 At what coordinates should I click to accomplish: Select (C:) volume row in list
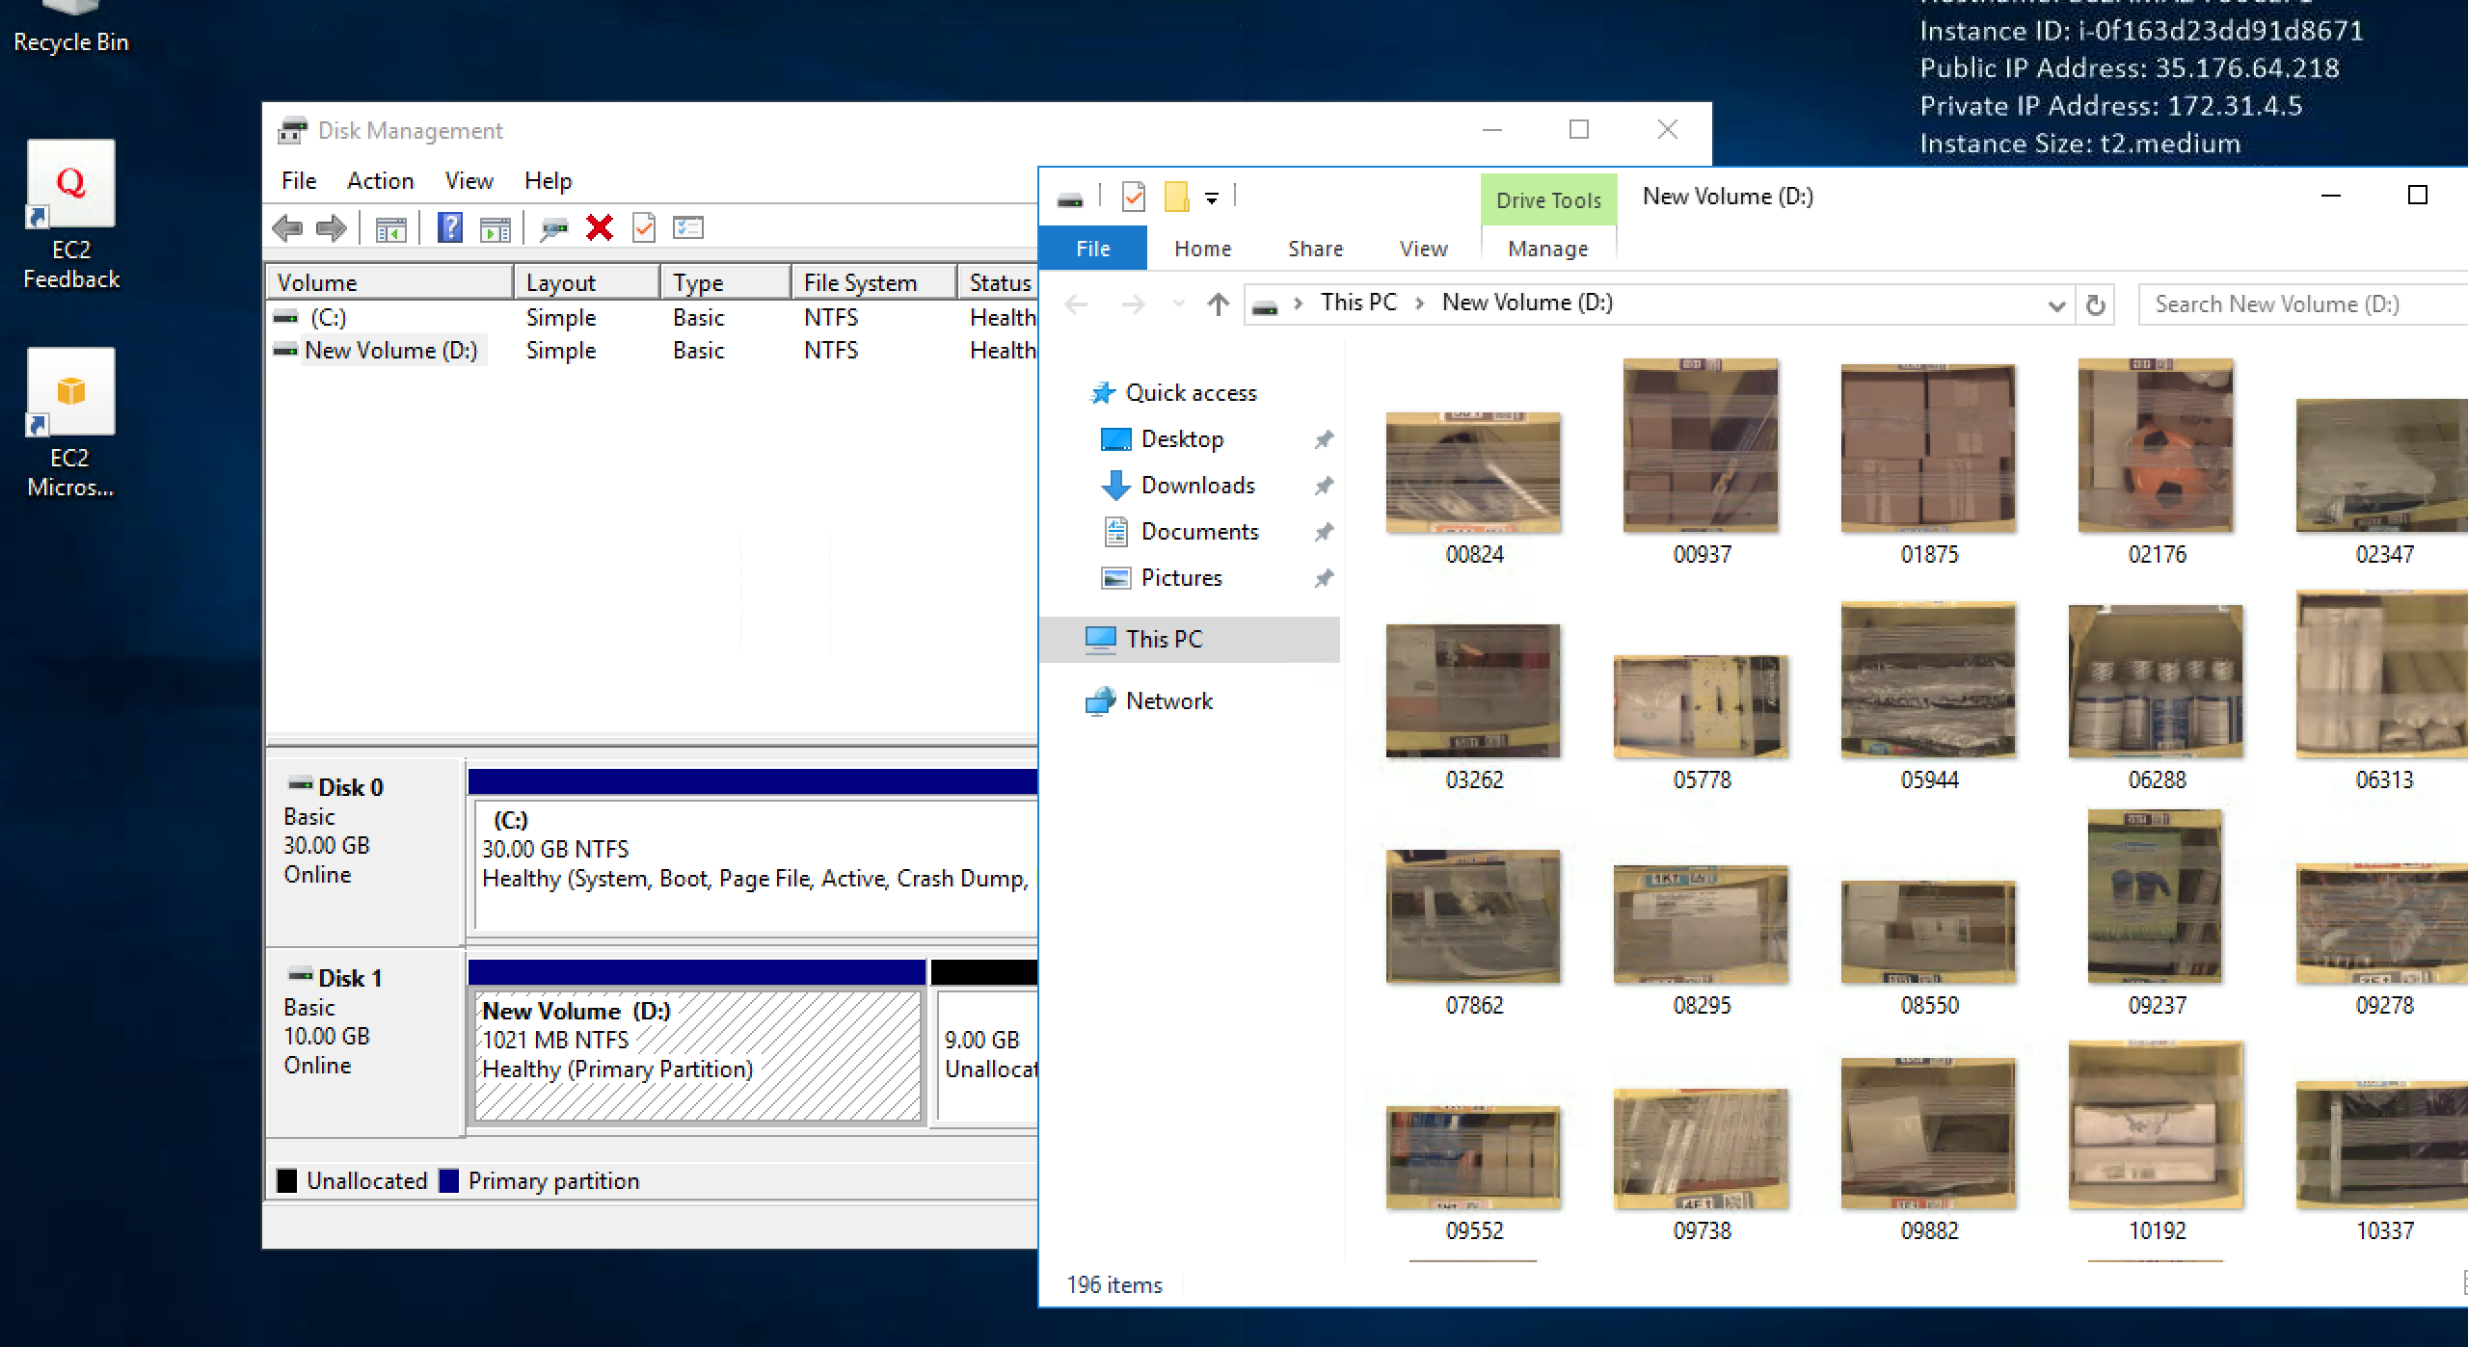click(652, 318)
